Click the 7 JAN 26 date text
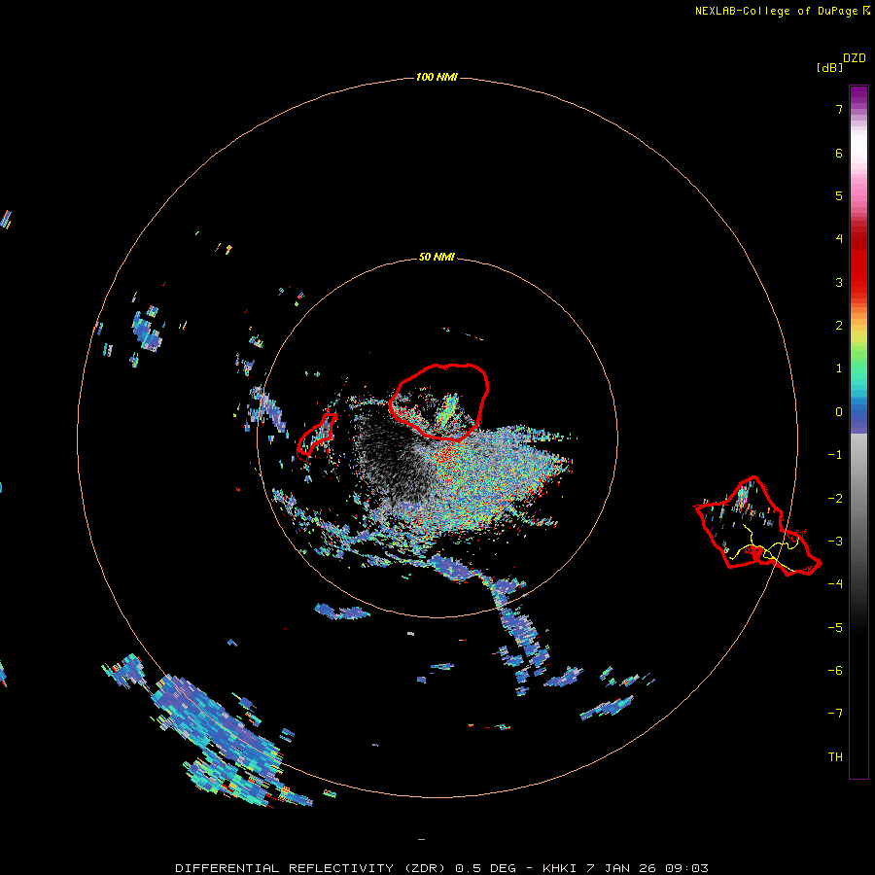This screenshot has height=875, width=875. click(x=622, y=868)
